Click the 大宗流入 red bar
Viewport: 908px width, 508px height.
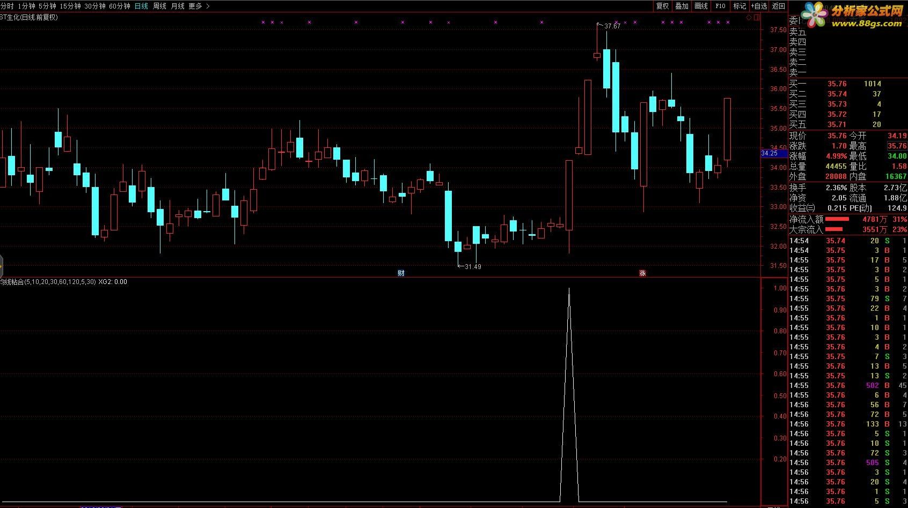coord(834,229)
